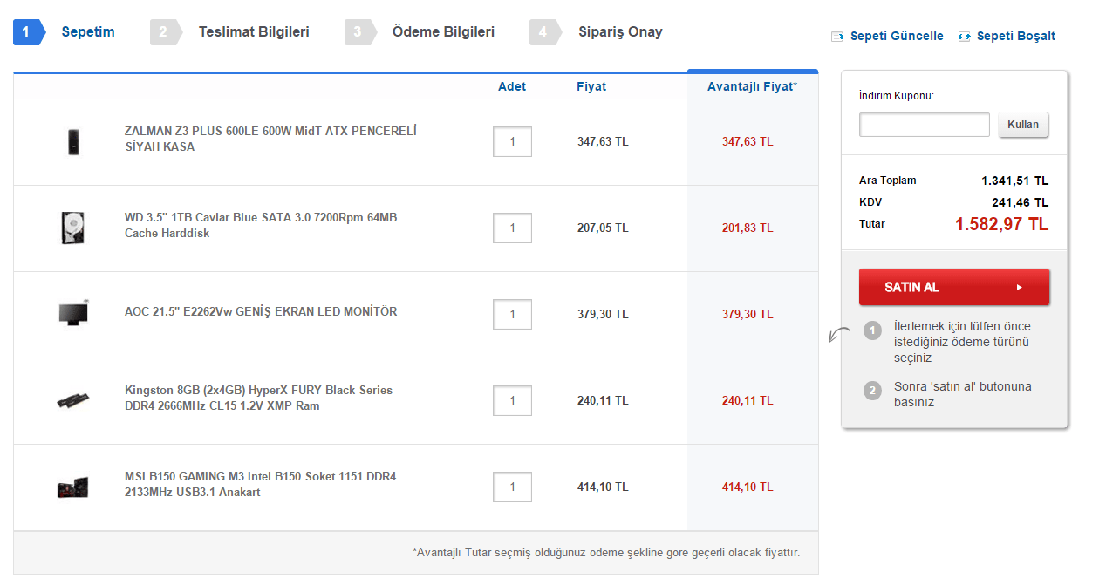Switch to Teslimat Bilgileri step
This screenshot has width=1106, height=586.
coord(253,32)
